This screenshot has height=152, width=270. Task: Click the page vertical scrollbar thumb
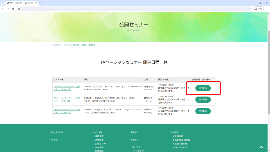click(x=269, y=72)
